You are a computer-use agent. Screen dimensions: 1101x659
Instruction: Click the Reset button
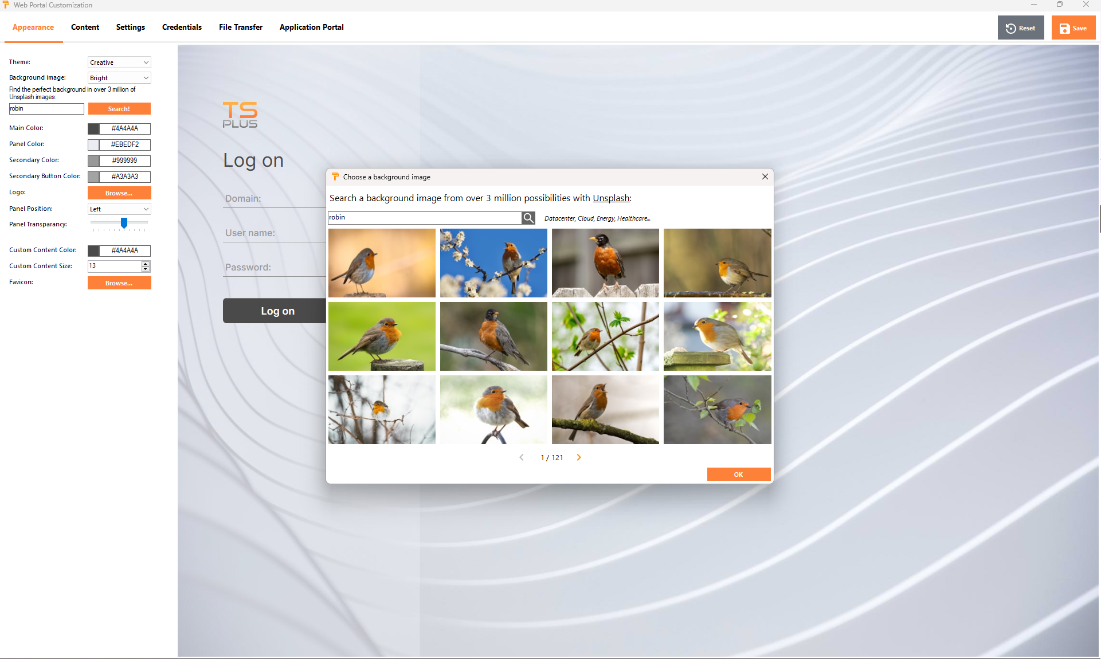point(1021,28)
